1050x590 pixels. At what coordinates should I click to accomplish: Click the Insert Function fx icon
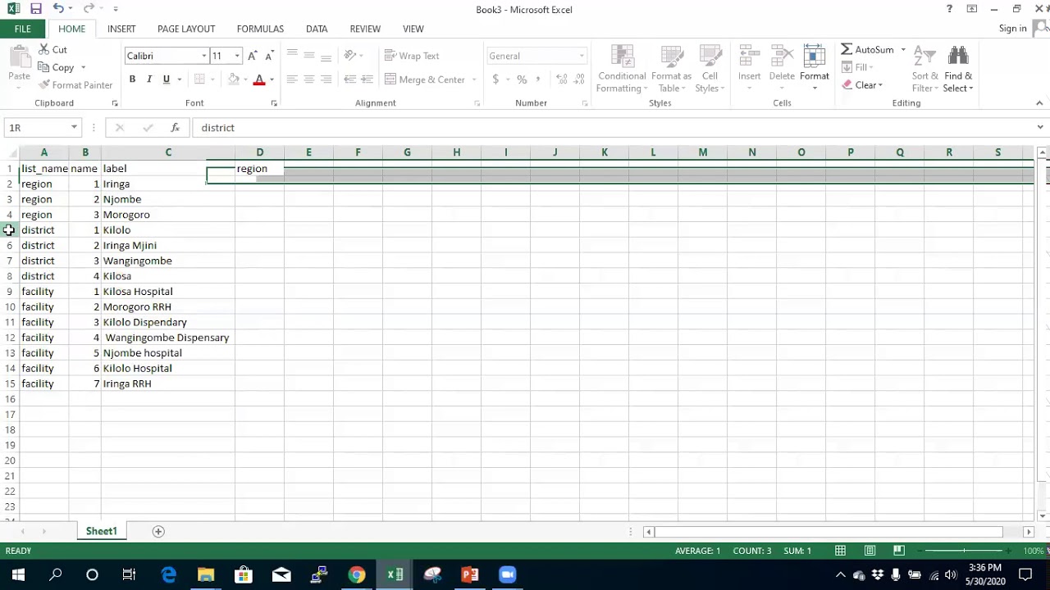point(175,128)
